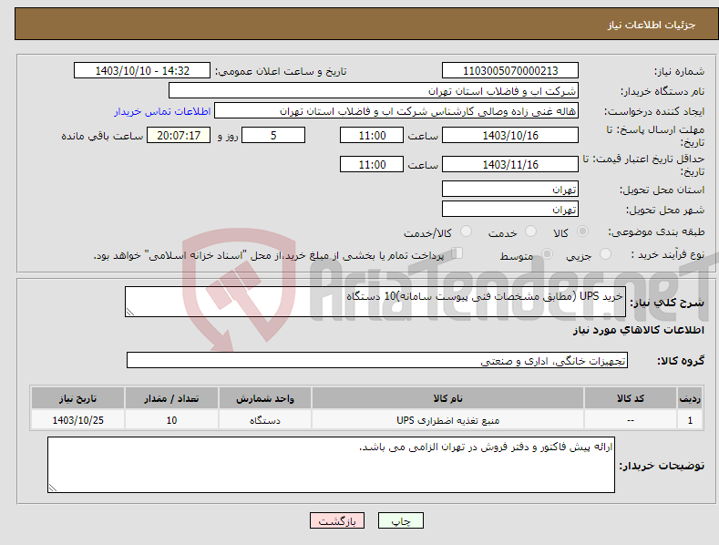
Task: Click the توضیحات خریدار text area
Action: click(x=331, y=465)
